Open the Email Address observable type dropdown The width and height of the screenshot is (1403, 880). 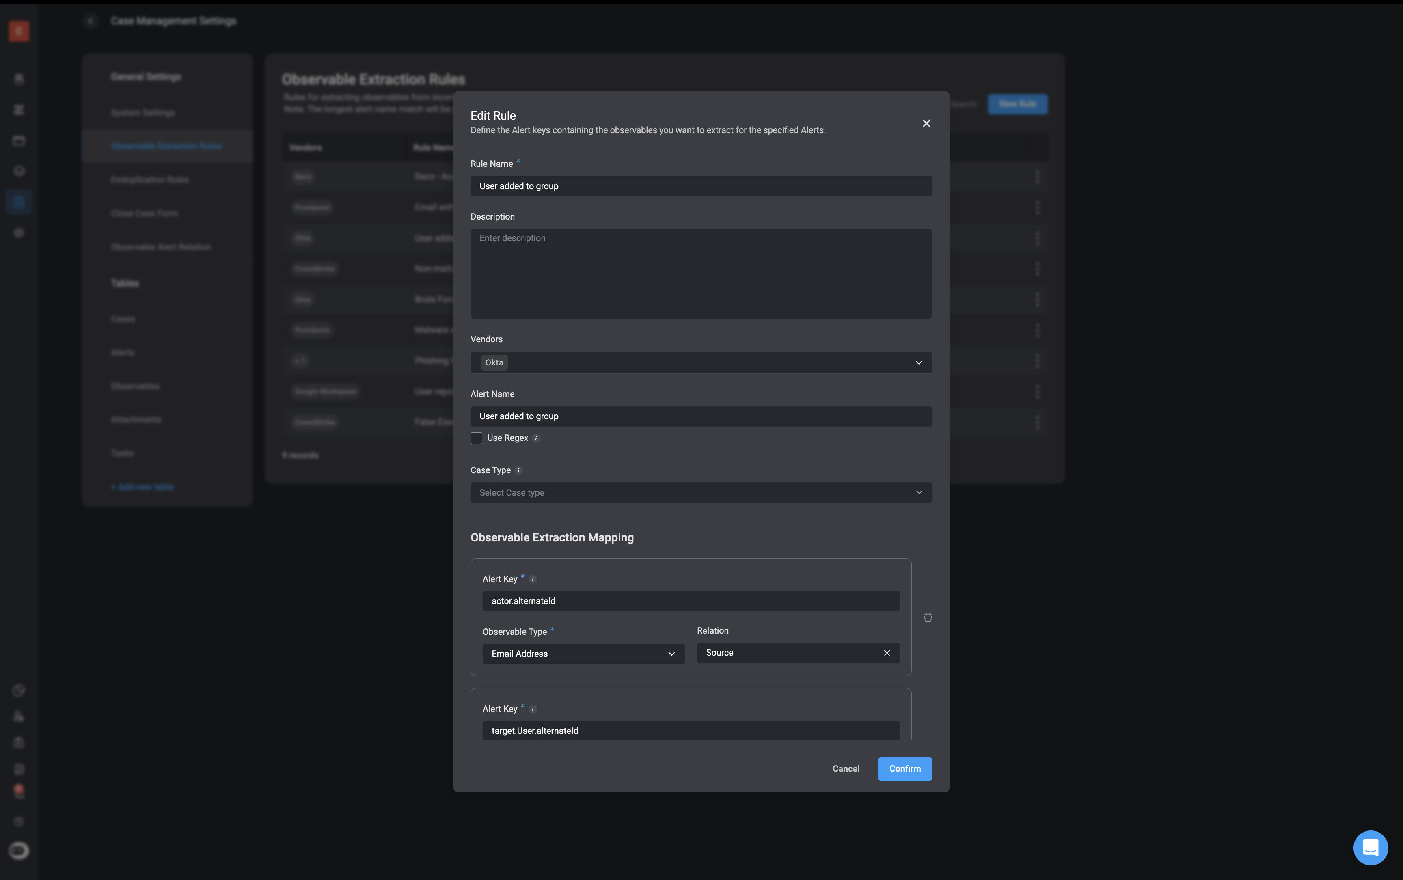coord(583,654)
